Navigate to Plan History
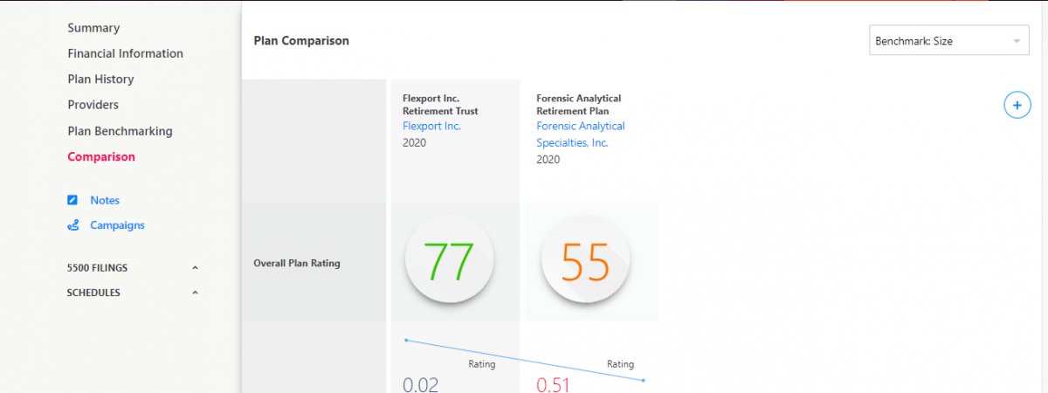The image size is (1048, 393). 100,79
